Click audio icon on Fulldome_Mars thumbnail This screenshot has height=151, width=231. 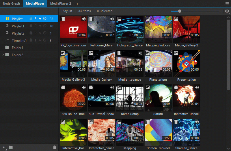coord(112,19)
